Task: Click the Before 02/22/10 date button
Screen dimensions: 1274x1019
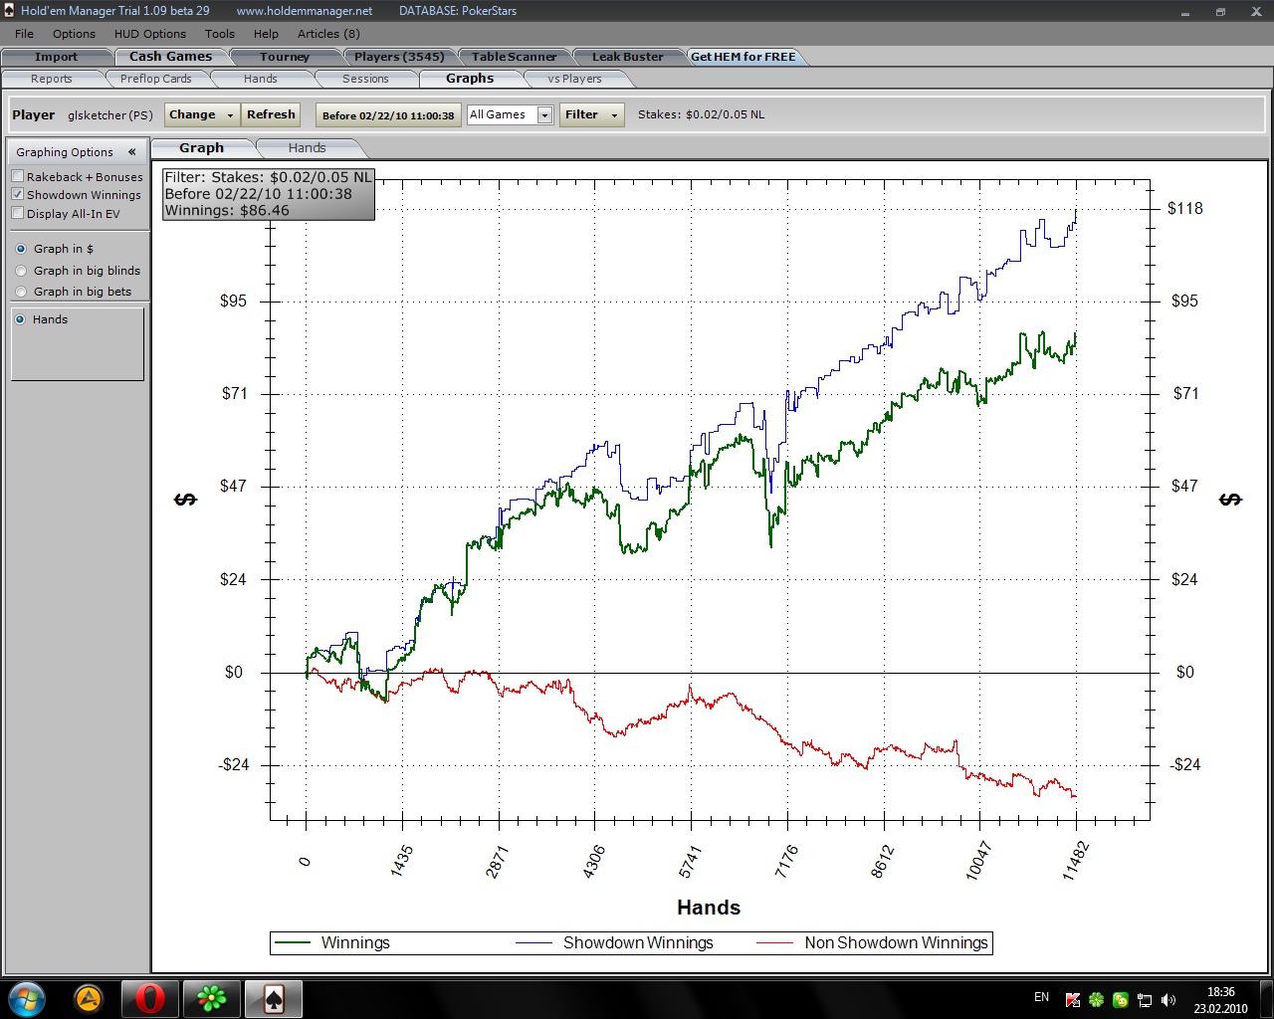Action: tap(388, 115)
